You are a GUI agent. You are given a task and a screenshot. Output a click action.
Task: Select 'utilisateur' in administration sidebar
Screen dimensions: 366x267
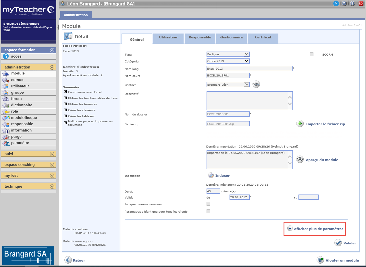tap(20, 86)
